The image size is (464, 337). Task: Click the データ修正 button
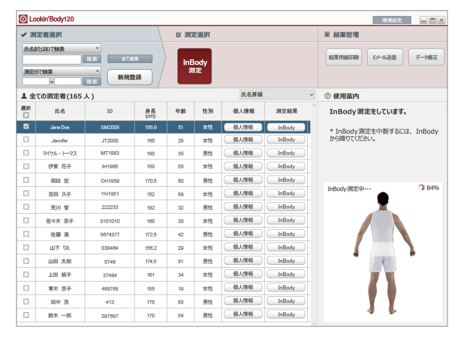(x=426, y=57)
